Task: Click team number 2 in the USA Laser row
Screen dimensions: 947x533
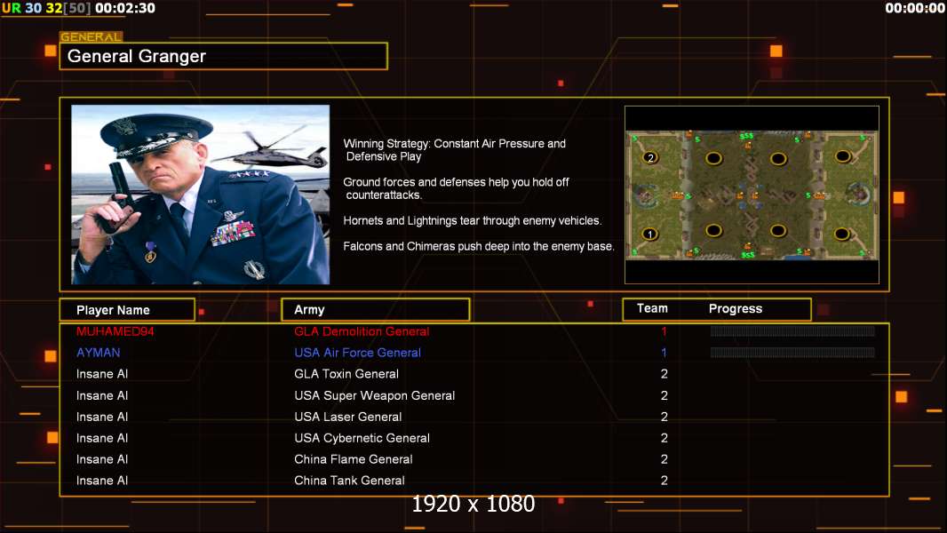Action: click(x=664, y=417)
